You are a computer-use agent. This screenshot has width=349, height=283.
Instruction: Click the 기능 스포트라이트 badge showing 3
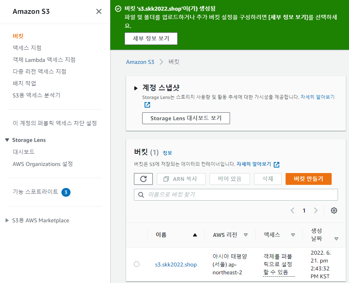[x=66, y=192]
